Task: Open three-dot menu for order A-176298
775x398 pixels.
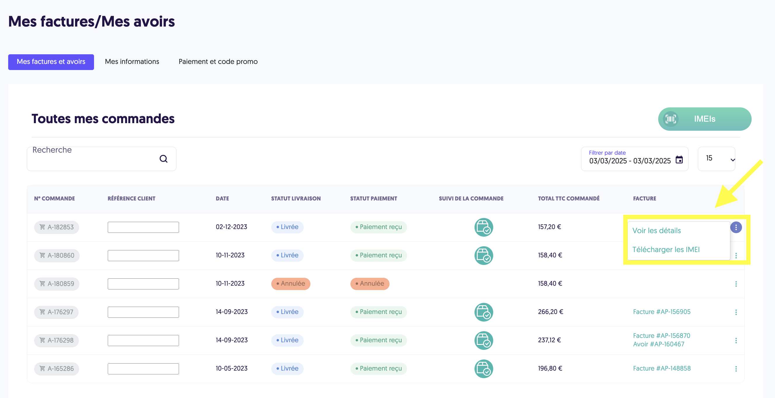Action: point(736,341)
